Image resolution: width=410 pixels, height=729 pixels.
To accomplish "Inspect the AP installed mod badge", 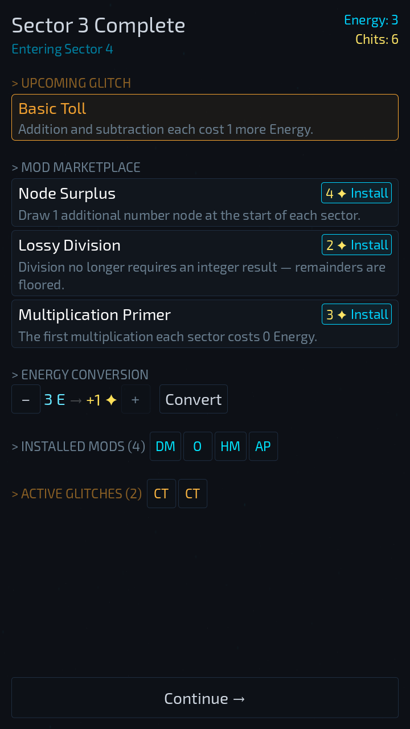I will point(263,447).
